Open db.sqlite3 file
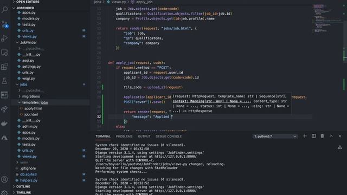 coord(28,174)
